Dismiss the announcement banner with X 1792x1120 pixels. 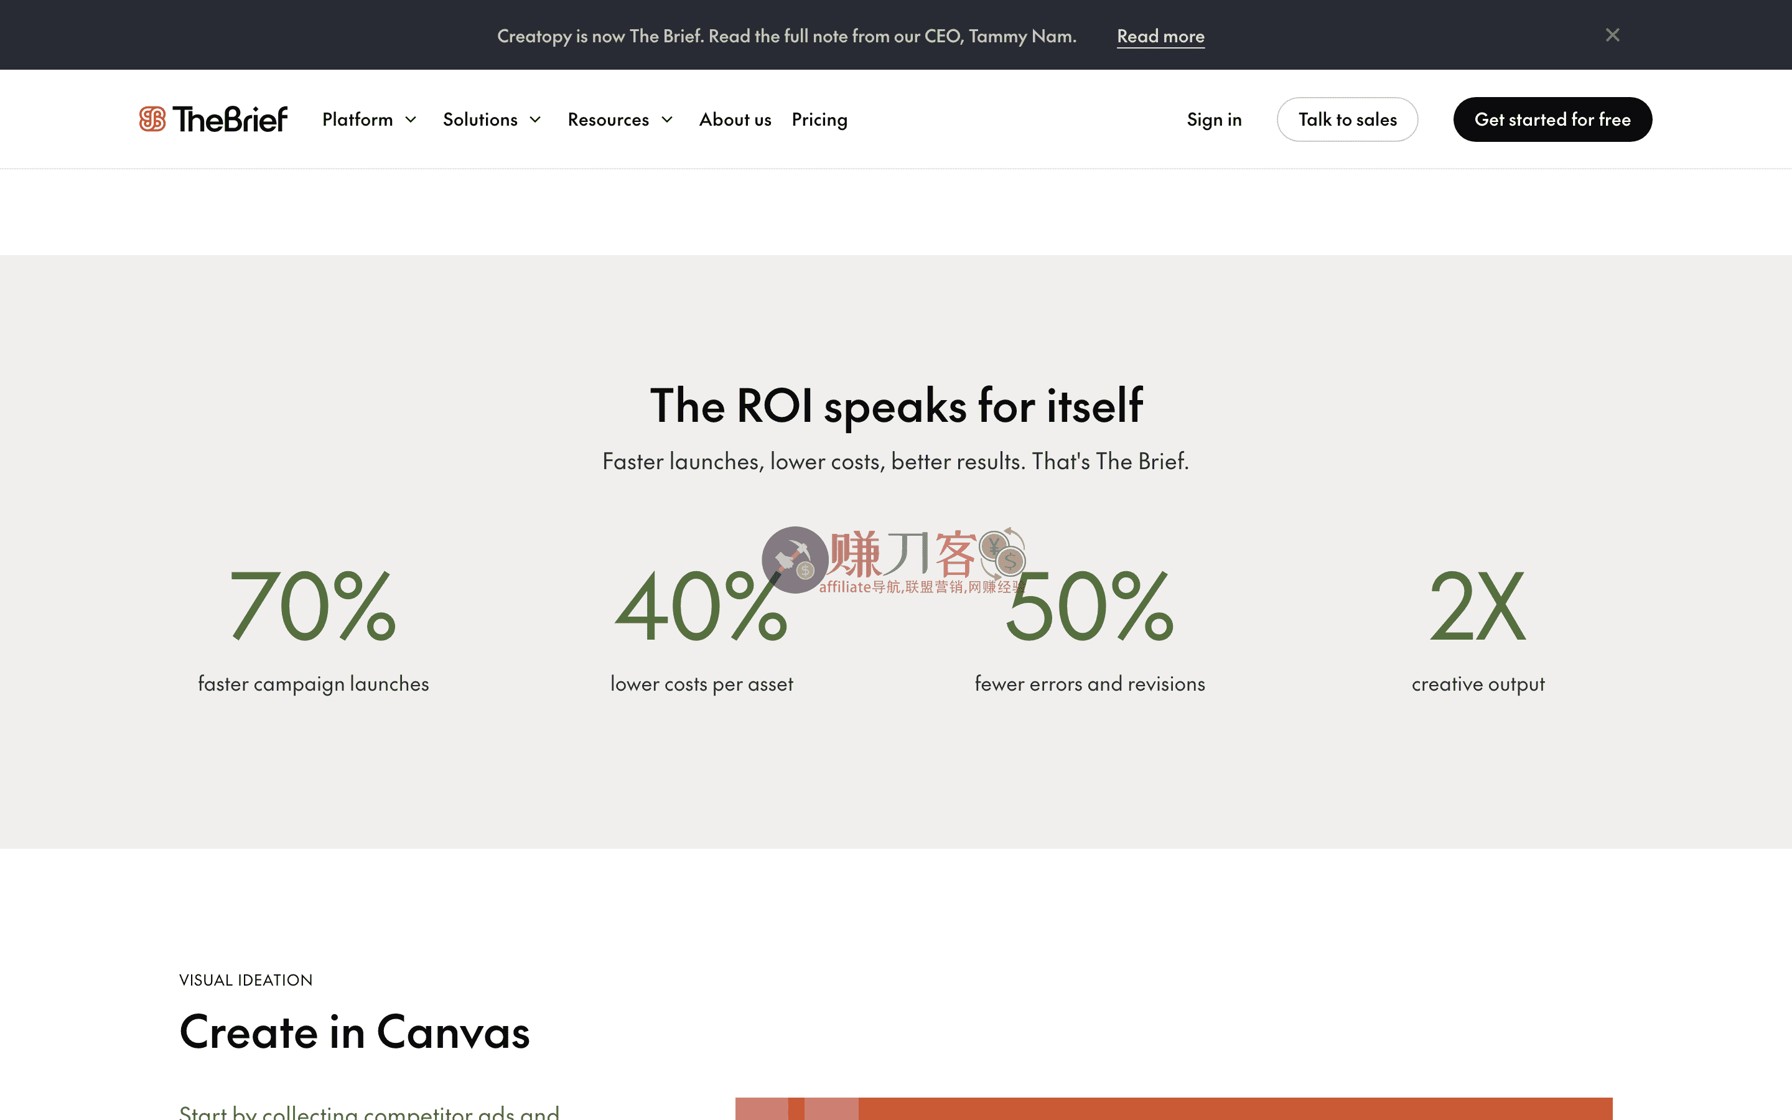coord(1612,35)
